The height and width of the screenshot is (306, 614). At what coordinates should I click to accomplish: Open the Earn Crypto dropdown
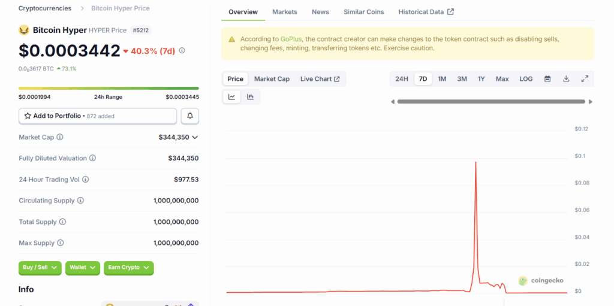coord(128,268)
